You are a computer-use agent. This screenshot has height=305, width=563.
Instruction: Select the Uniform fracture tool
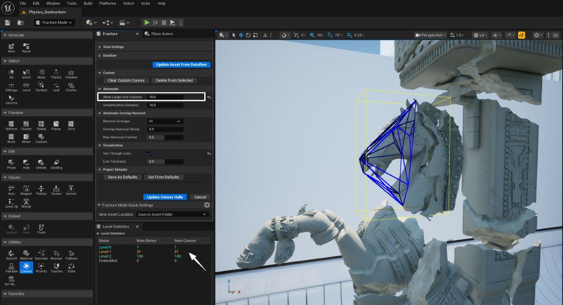coord(11,125)
